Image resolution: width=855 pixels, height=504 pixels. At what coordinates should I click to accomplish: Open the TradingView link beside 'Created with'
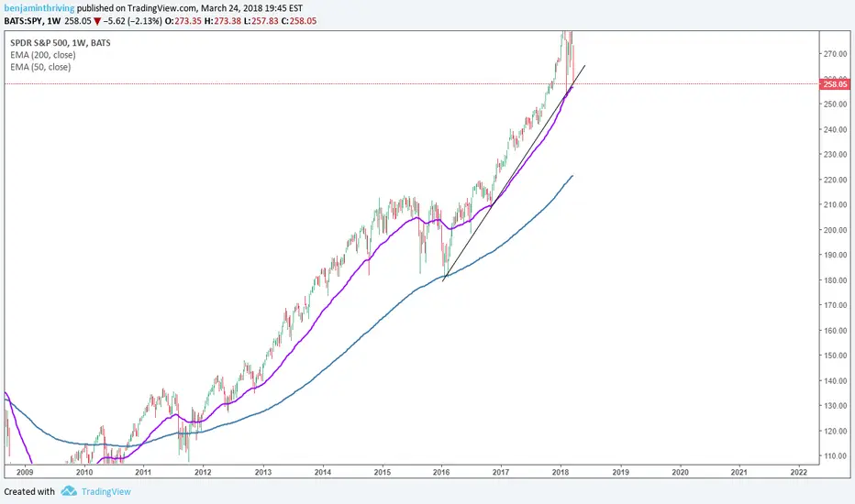105,491
